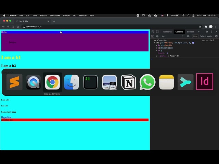Click the inspect element picker icon
Screen dimensions: 219x164
click(153, 32)
